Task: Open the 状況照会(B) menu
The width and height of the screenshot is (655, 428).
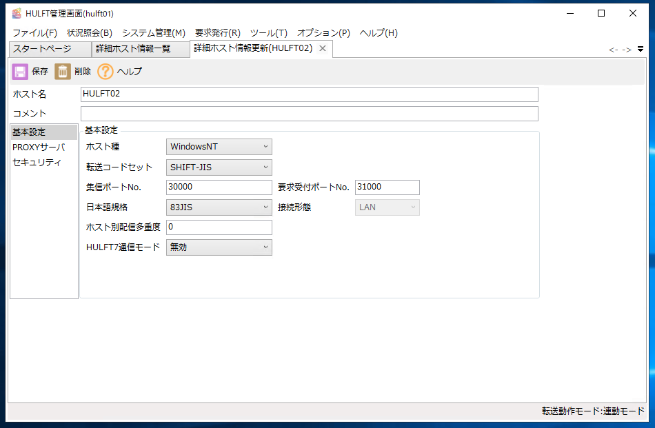Action: click(90, 33)
